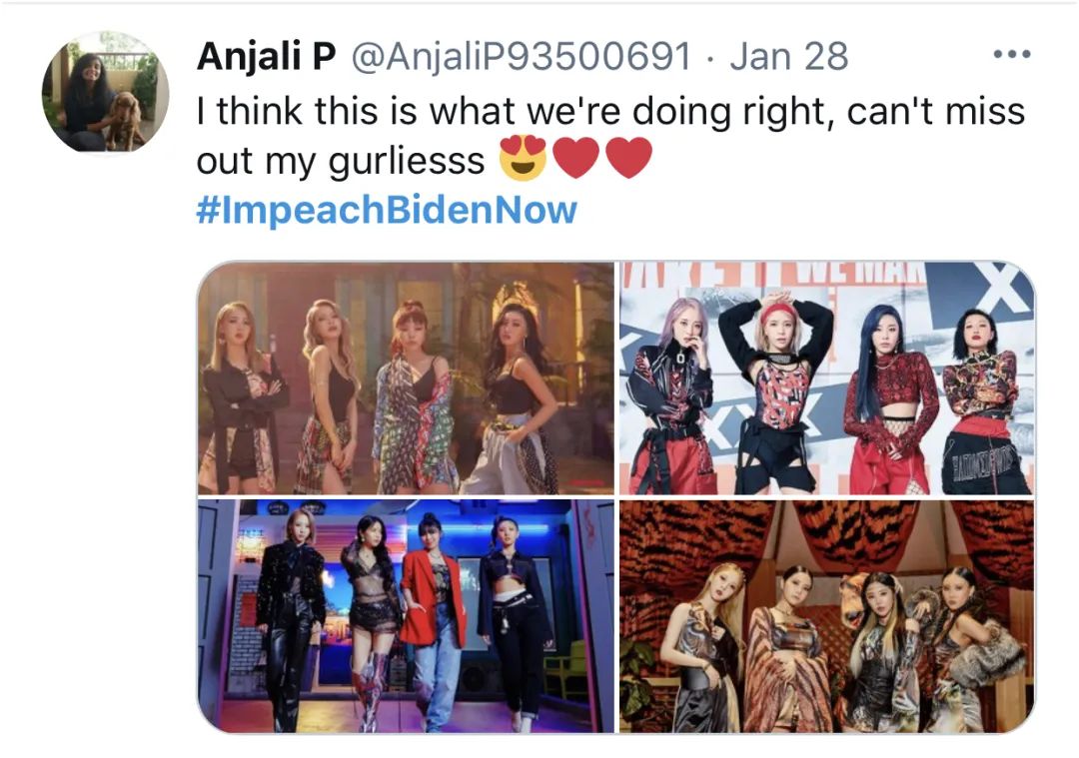Open the @AnjaliP93500691 handle

point(521,56)
